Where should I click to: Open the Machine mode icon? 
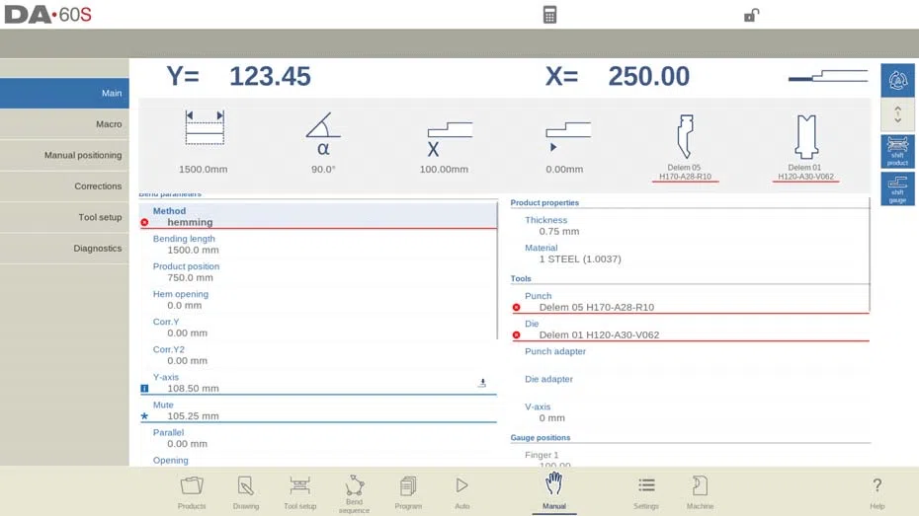pyautogui.click(x=700, y=492)
